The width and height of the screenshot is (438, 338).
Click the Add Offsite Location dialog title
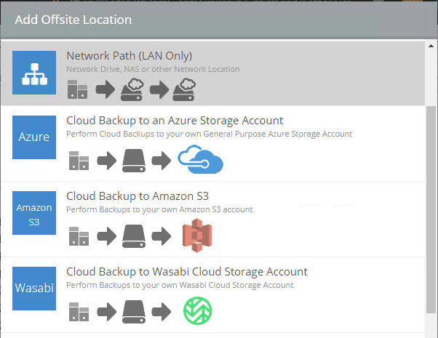coord(73,20)
